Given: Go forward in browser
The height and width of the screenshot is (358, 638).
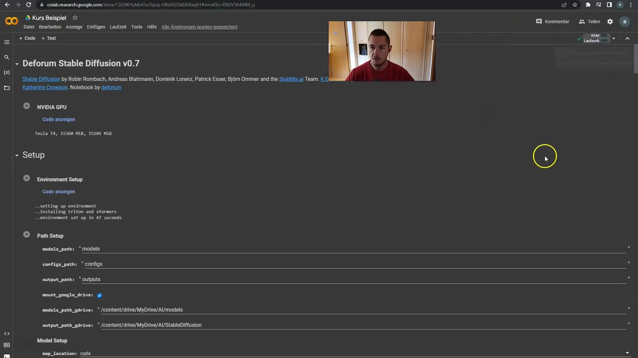Looking at the screenshot, I should [x=18, y=5].
